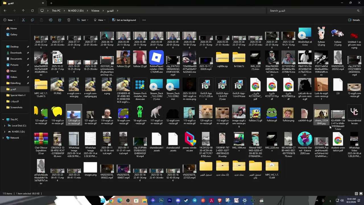The image size is (364, 205).
Task: Click Videos in the breadcrumb path
Action: pyautogui.click(x=95, y=11)
